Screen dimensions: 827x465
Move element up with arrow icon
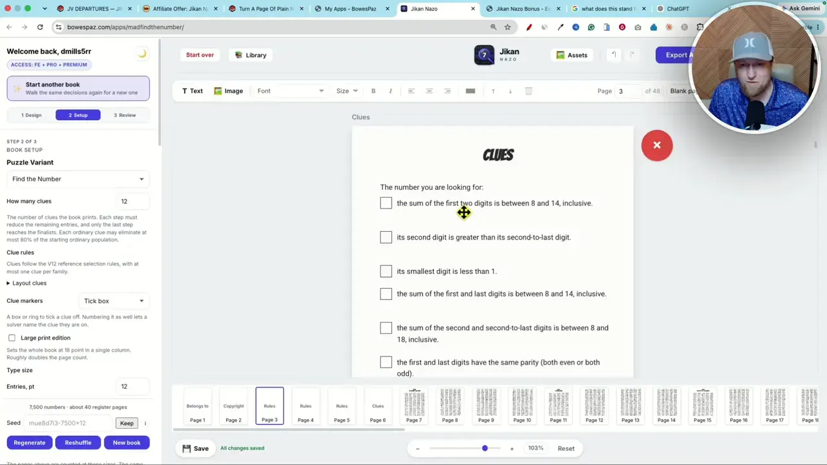pos(493,91)
